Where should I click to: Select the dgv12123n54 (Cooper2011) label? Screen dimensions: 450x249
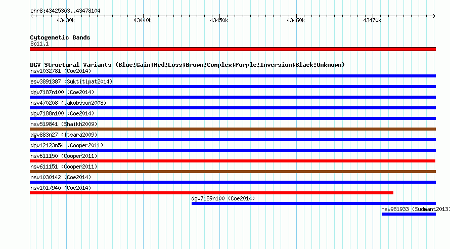(x=67, y=145)
